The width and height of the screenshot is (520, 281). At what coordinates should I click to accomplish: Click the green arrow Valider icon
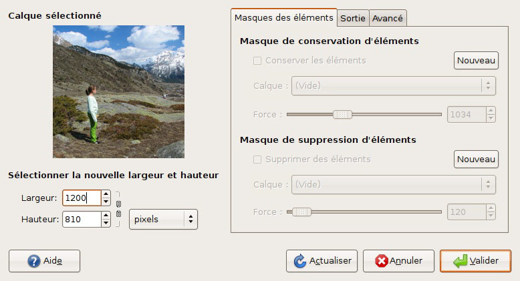coord(460,261)
